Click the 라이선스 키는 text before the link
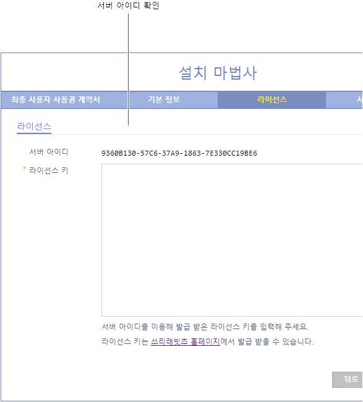This screenshot has width=363, height=402. 125,341
